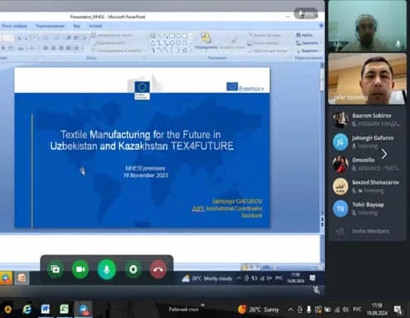Click the '16 November 2023' slide text
This screenshot has width=410, height=318.
coord(146,176)
